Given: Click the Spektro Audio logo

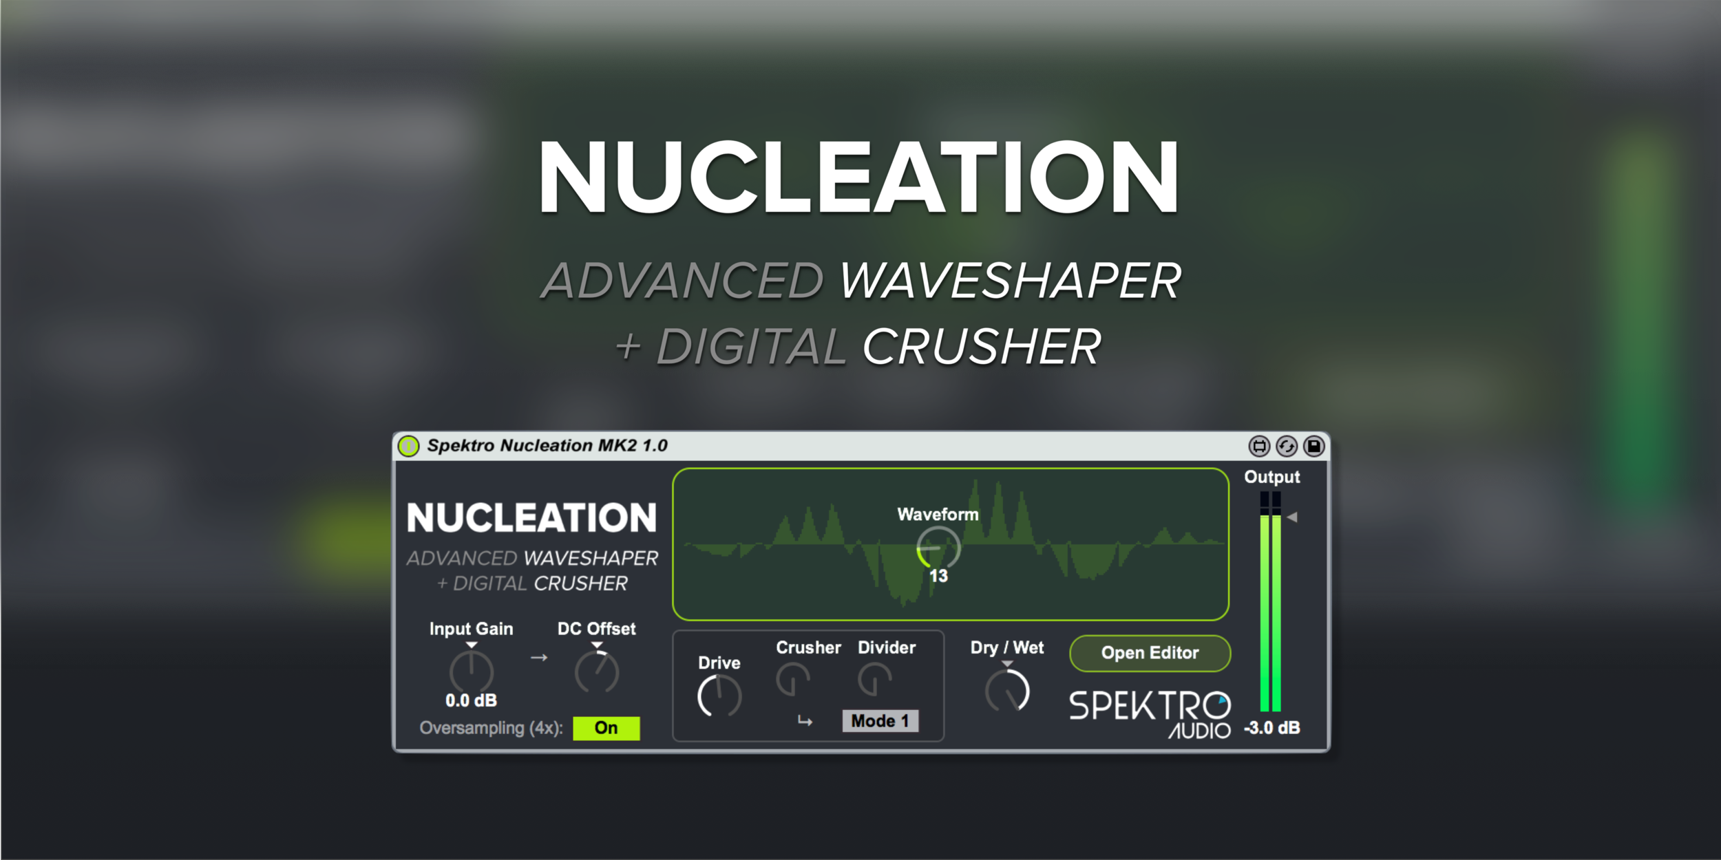Looking at the screenshot, I should coord(1150,714).
